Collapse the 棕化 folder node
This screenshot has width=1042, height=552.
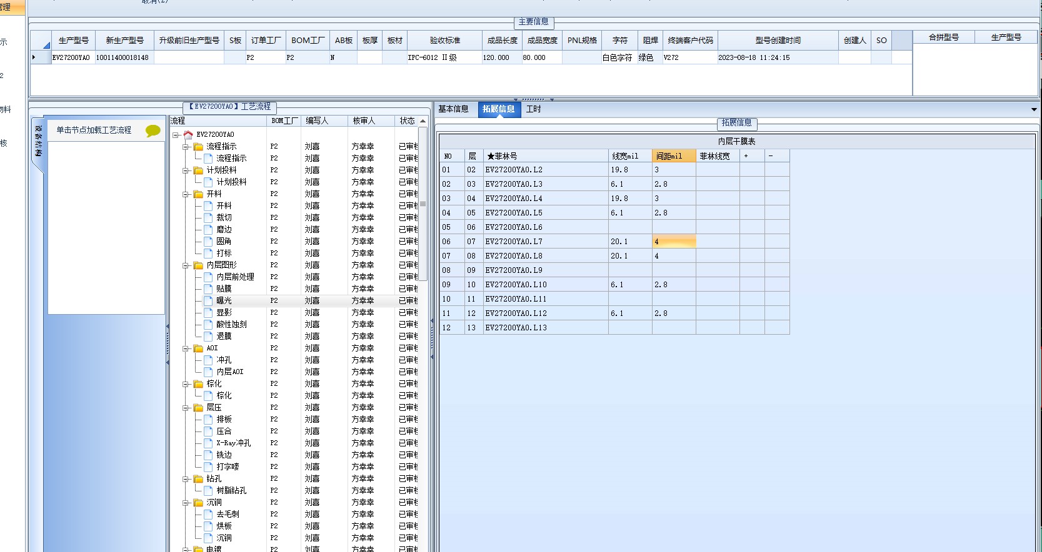[186, 383]
